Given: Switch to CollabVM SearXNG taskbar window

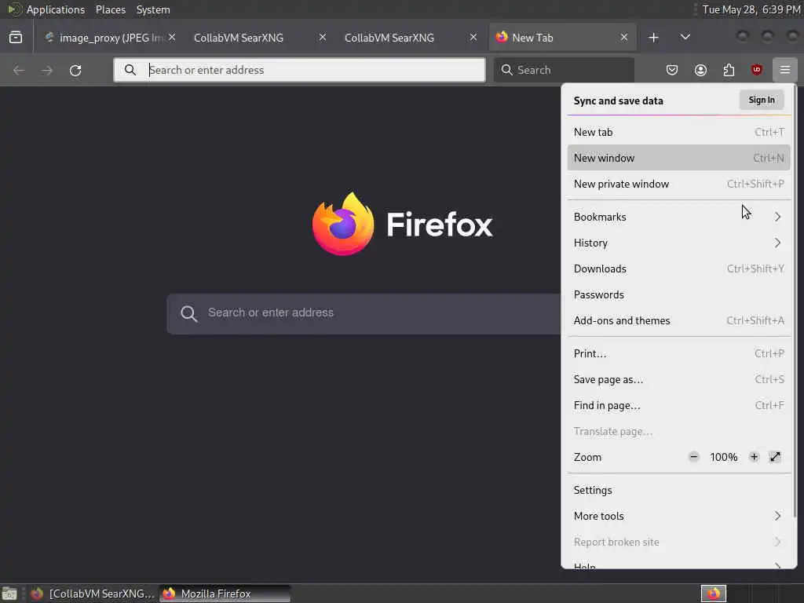Looking at the screenshot, I should click(x=93, y=594).
